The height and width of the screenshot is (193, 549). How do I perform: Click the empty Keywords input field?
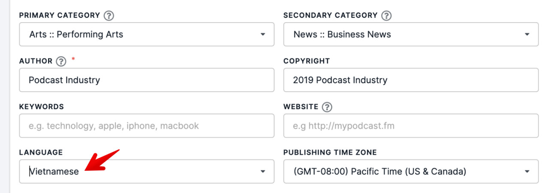point(146,126)
